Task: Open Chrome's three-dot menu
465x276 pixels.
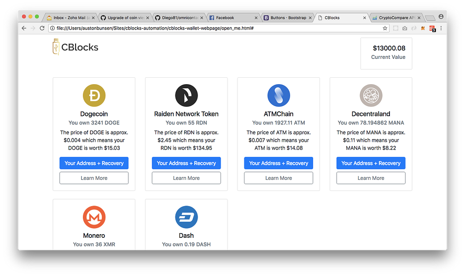Action: point(441,28)
